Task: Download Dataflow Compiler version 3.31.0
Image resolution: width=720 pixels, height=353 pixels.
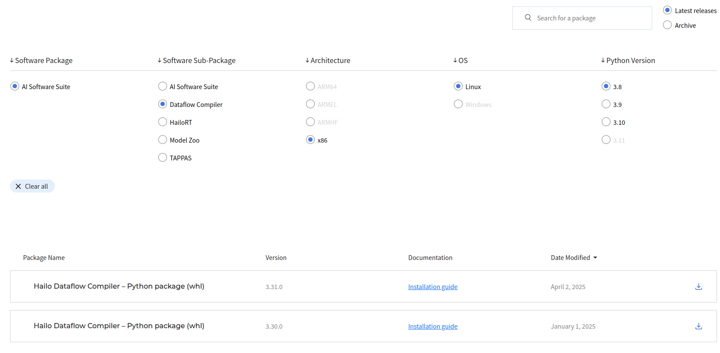Action: (699, 286)
